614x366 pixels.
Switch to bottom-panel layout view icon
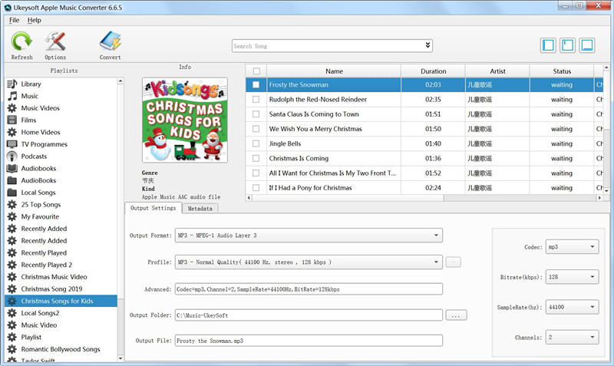[587, 45]
